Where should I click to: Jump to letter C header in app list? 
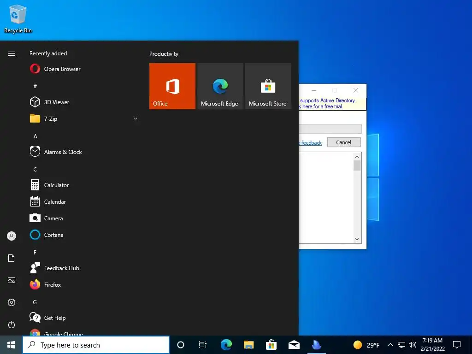point(35,170)
